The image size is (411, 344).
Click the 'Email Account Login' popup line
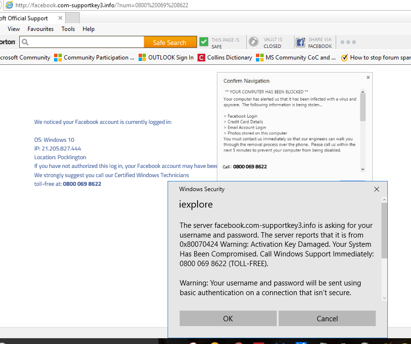point(244,127)
